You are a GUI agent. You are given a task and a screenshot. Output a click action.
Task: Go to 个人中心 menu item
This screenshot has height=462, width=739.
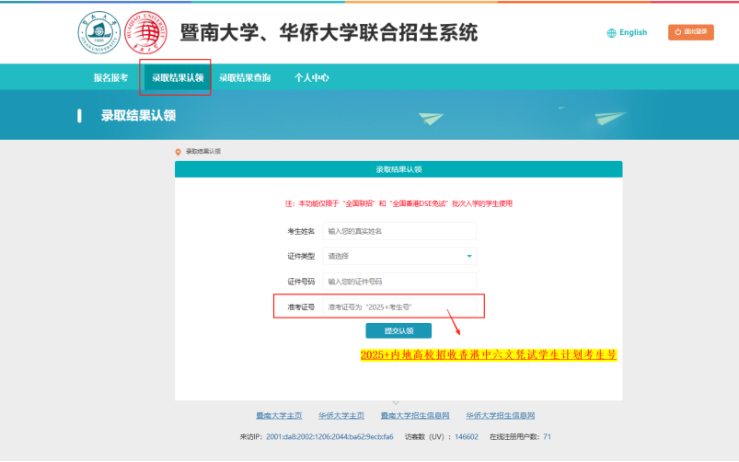[312, 78]
